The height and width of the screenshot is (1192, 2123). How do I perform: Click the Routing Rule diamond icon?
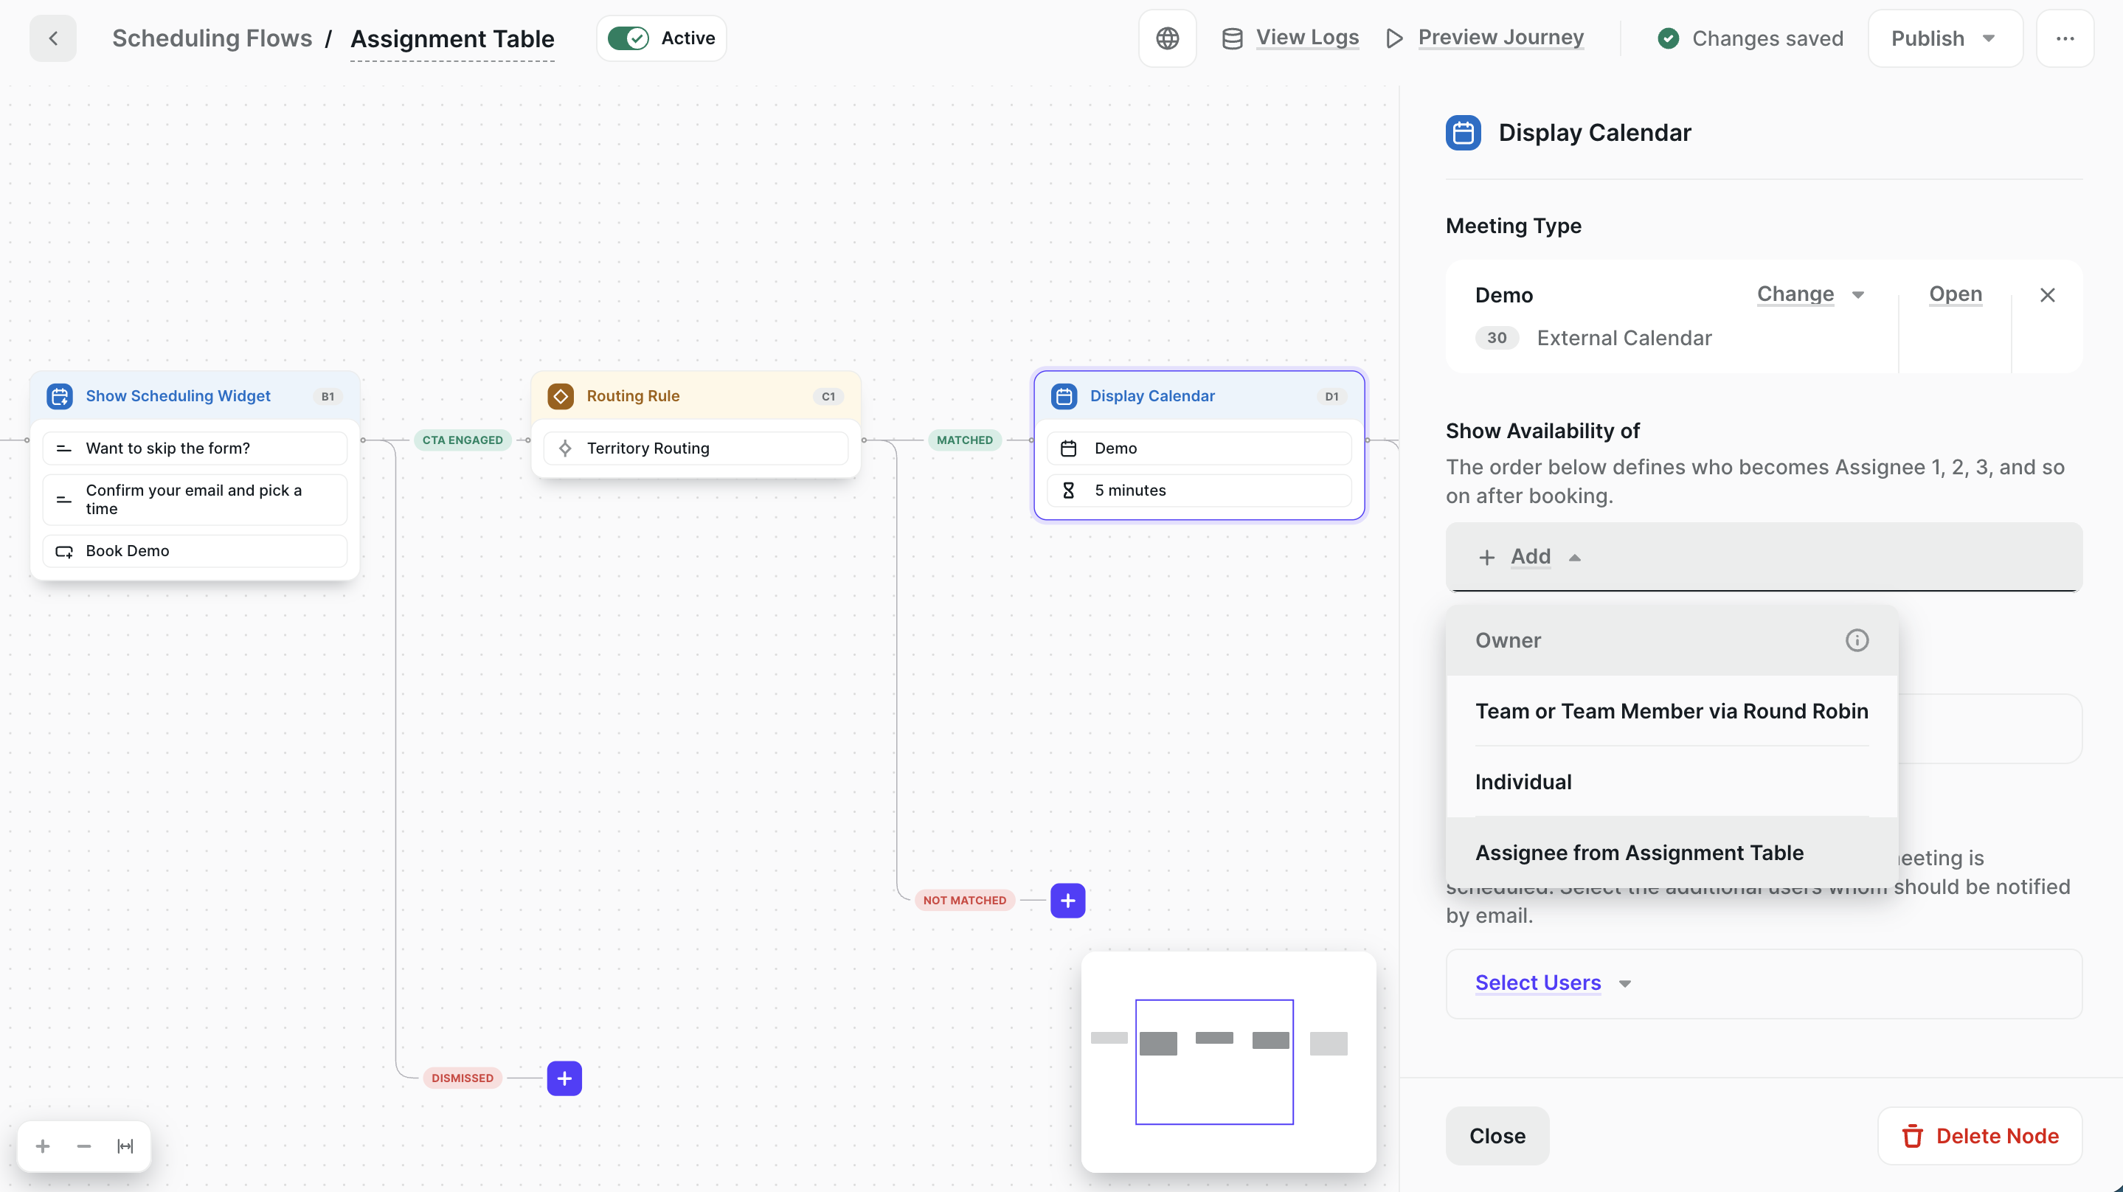[x=561, y=395]
